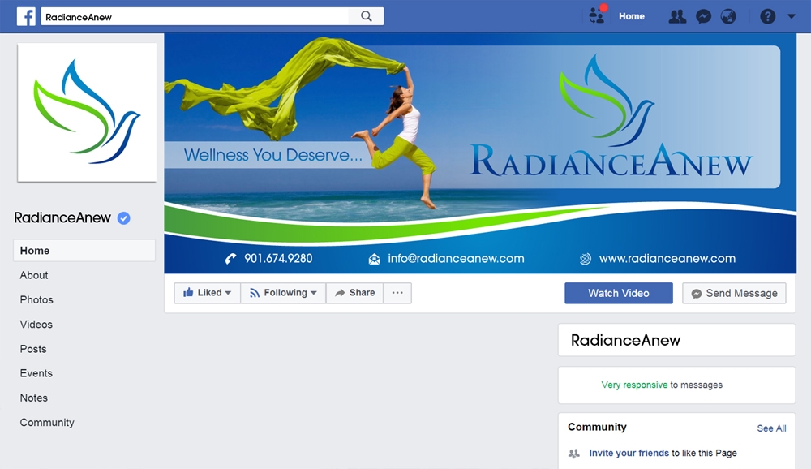
Task: Open the Notes section
Action: click(33, 398)
